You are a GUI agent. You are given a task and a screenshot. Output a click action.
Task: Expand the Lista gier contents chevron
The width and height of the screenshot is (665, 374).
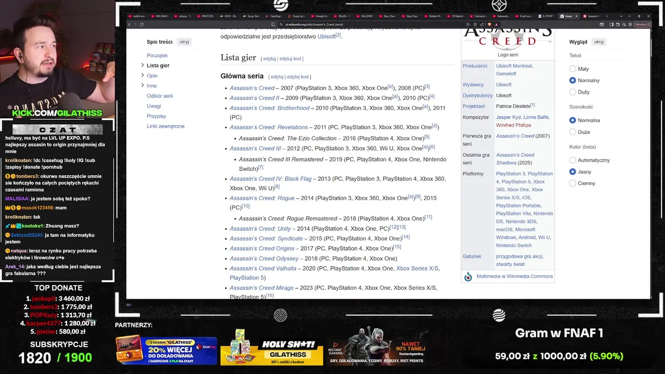pos(142,65)
